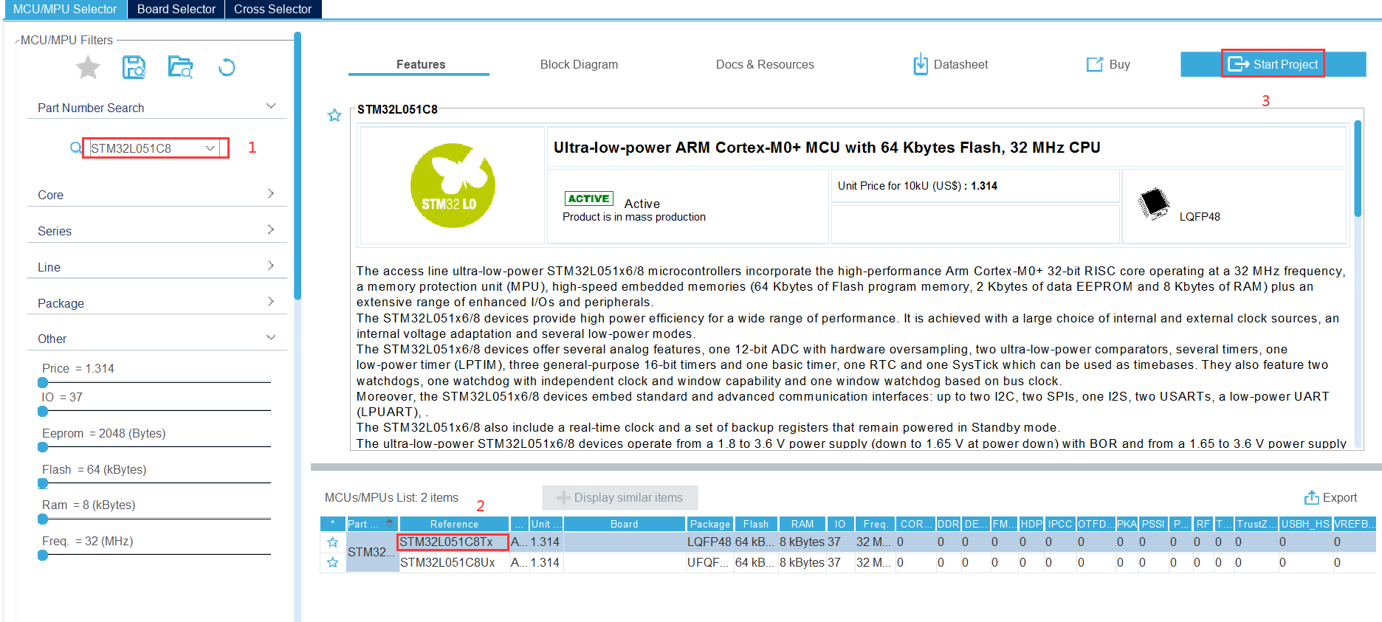Click the search magnifier icon beside part number
The height and width of the screenshot is (622, 1382).
75,148
